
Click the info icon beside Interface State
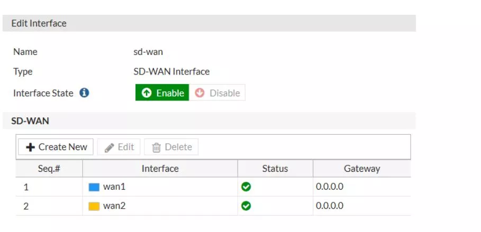pyautogui.click(x=84, y=93)
